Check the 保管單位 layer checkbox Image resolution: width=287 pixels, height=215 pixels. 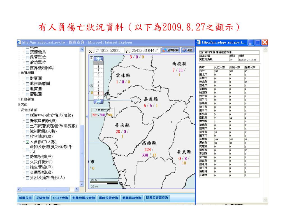[x=27, y=58]
